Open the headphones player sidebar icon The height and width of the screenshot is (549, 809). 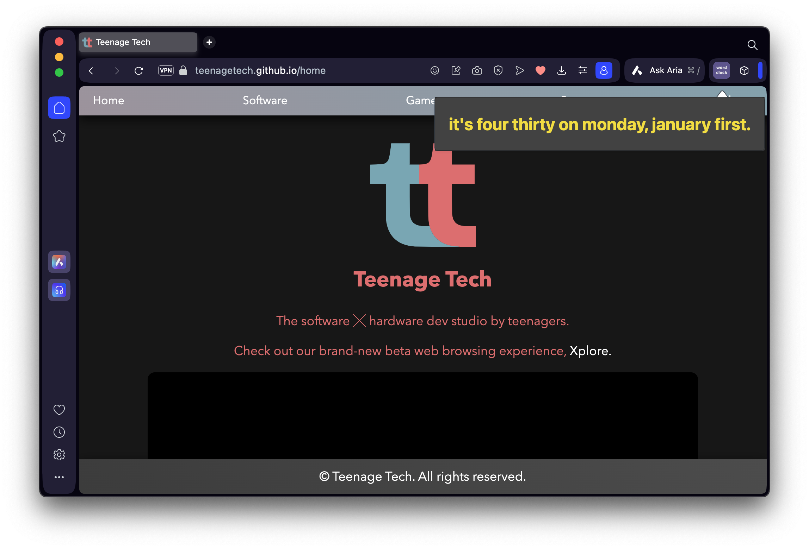point(59,290)
